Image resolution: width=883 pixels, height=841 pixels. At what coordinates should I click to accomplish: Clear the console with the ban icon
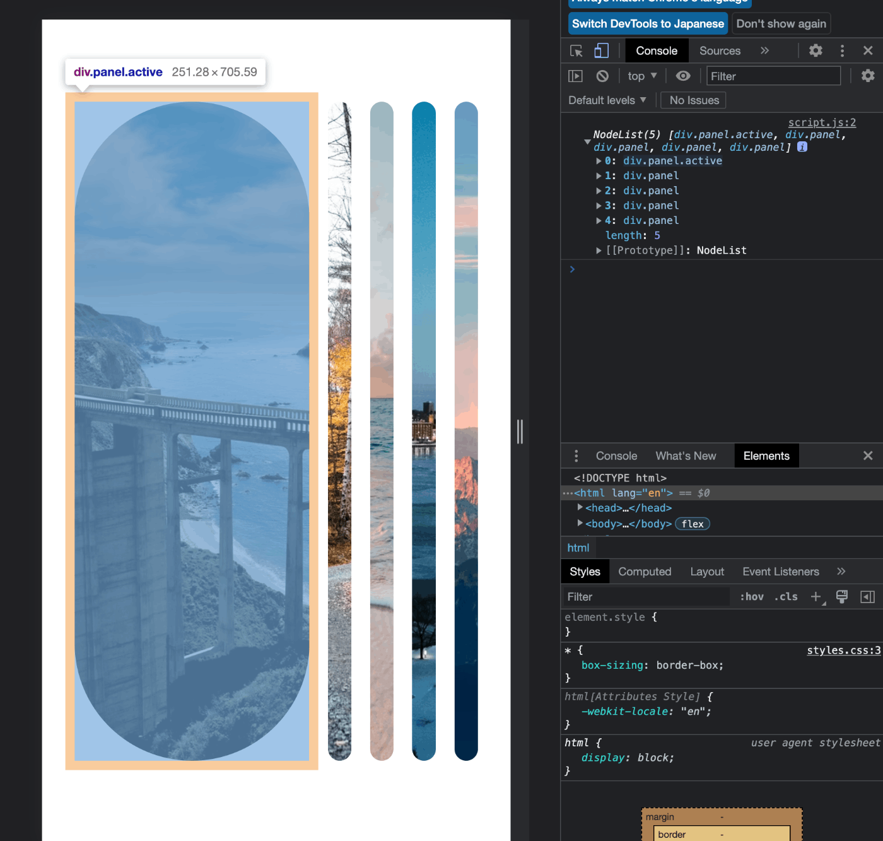[602, 76]
